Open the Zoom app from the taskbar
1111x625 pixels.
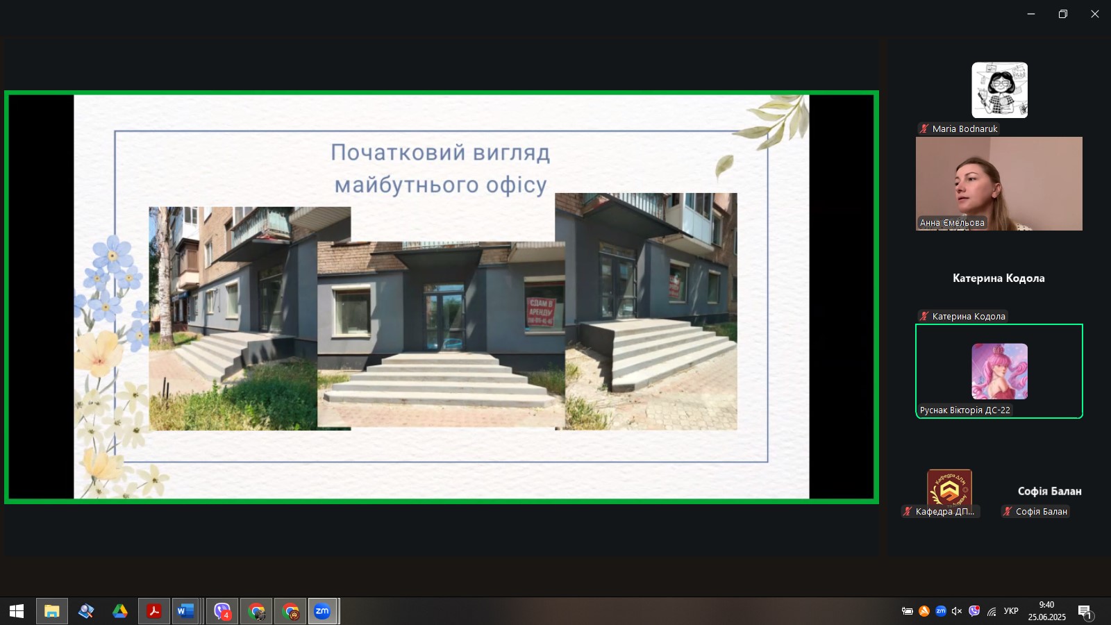tap(321, 612)
